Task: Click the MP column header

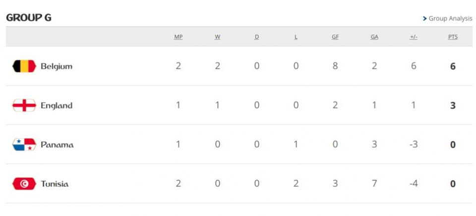Action: coord(178,37)
